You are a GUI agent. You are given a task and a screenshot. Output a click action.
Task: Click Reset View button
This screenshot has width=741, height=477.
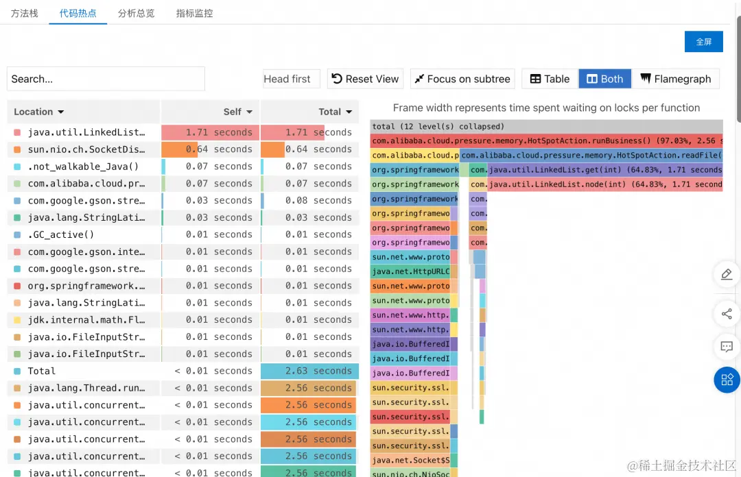[x=365, y=79]
